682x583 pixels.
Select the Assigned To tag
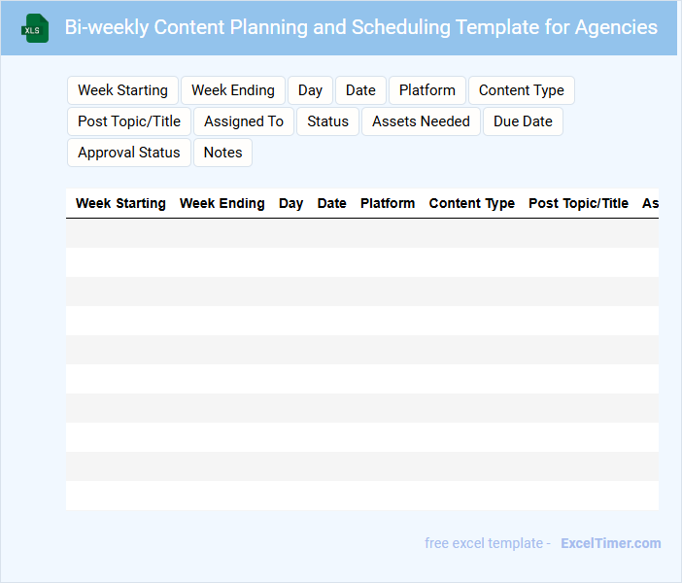click(244, 121)
